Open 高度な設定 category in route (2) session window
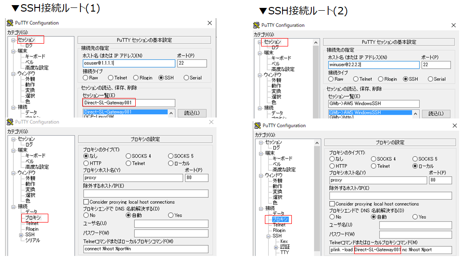Image resolution: width=461 pixels, height=262 pixels. pos(283,69)
